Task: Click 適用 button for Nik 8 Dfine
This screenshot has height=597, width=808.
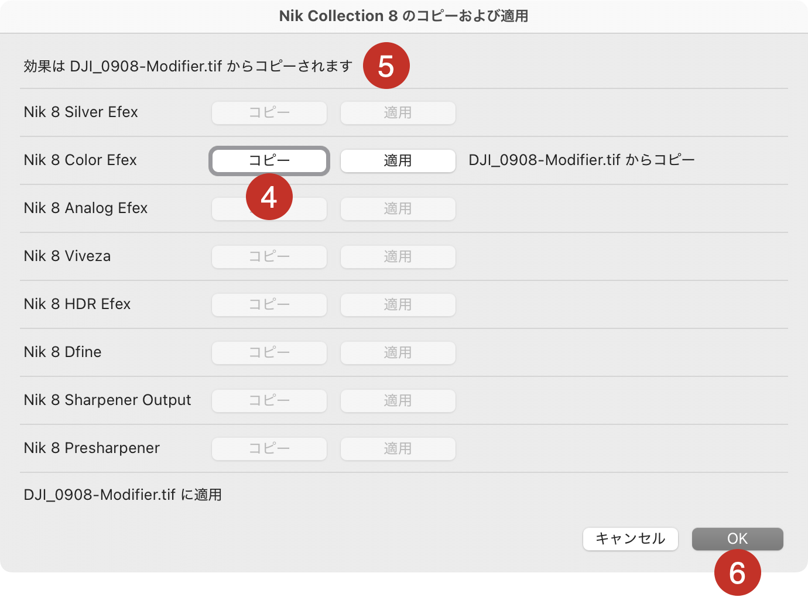Action: (398, 353)
